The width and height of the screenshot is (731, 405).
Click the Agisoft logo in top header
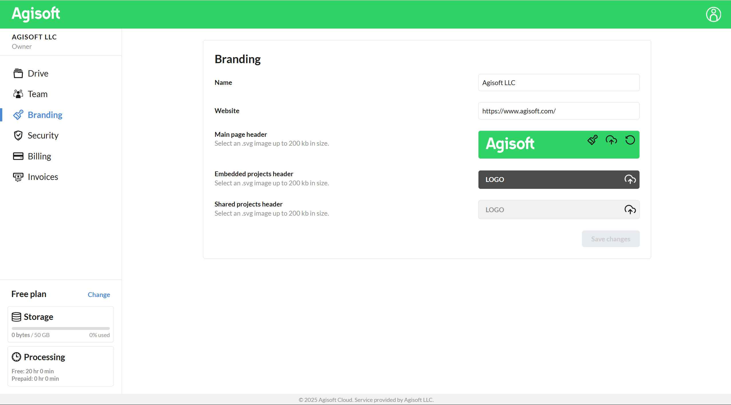point(36,14)
